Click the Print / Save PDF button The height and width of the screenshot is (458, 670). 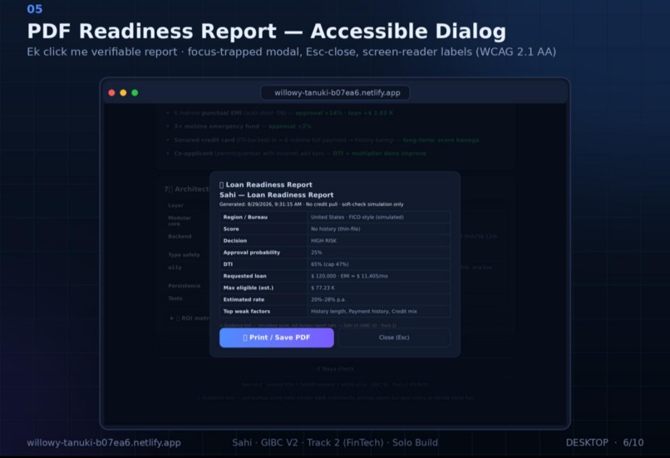[x=277, y=337]
